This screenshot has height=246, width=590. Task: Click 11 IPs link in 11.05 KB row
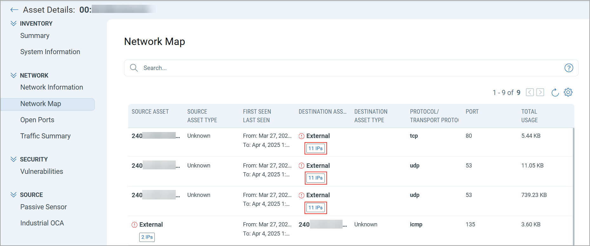pos(316,178)
